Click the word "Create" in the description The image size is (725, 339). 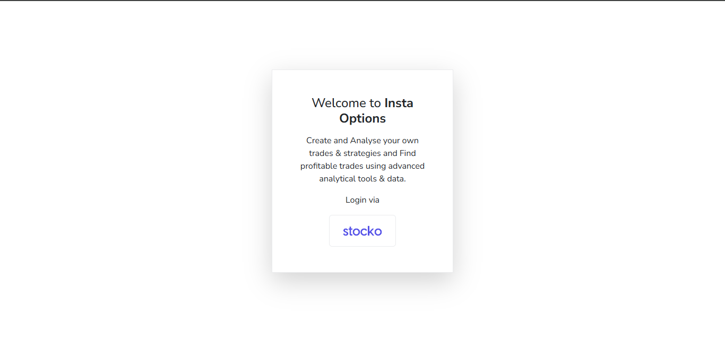[319, 141]
